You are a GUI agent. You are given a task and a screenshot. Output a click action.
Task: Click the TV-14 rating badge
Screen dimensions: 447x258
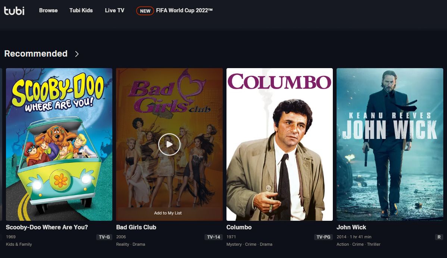pyautogui.click(x=213, y=237)
